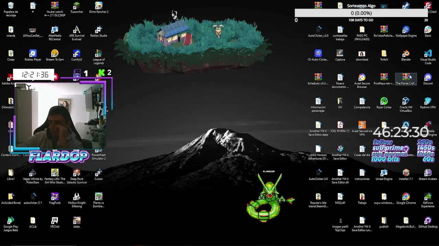Open PowerWash Simulator 2 shortcut

tap(98, 155)
